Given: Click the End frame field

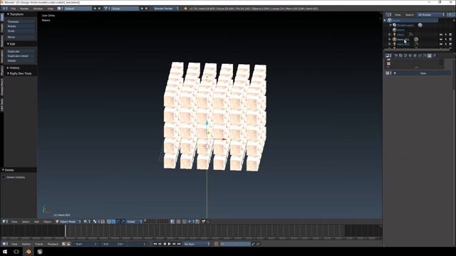Looking at the screenshot, I should coord(114,244).
